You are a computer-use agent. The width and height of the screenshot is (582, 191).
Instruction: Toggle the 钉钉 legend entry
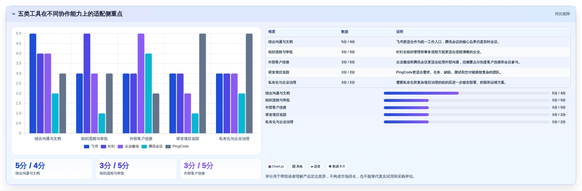(108, 147)
